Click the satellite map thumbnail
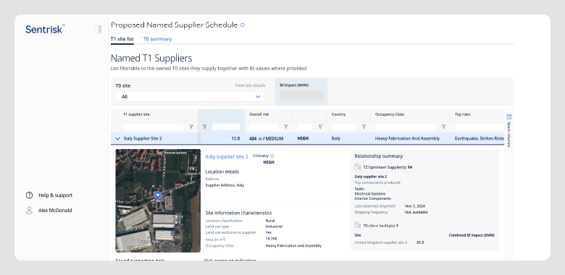This screenshot has width=565, height=275. click(158, 200)
